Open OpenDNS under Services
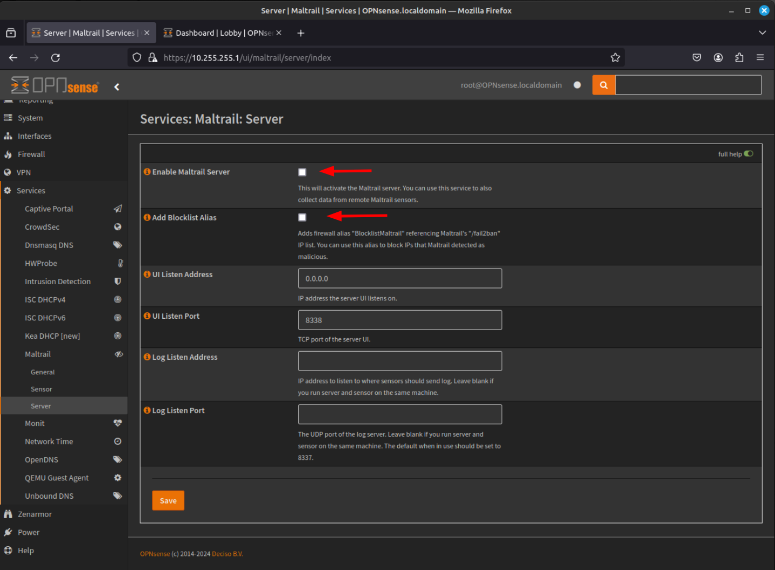 tap(64, 460)
